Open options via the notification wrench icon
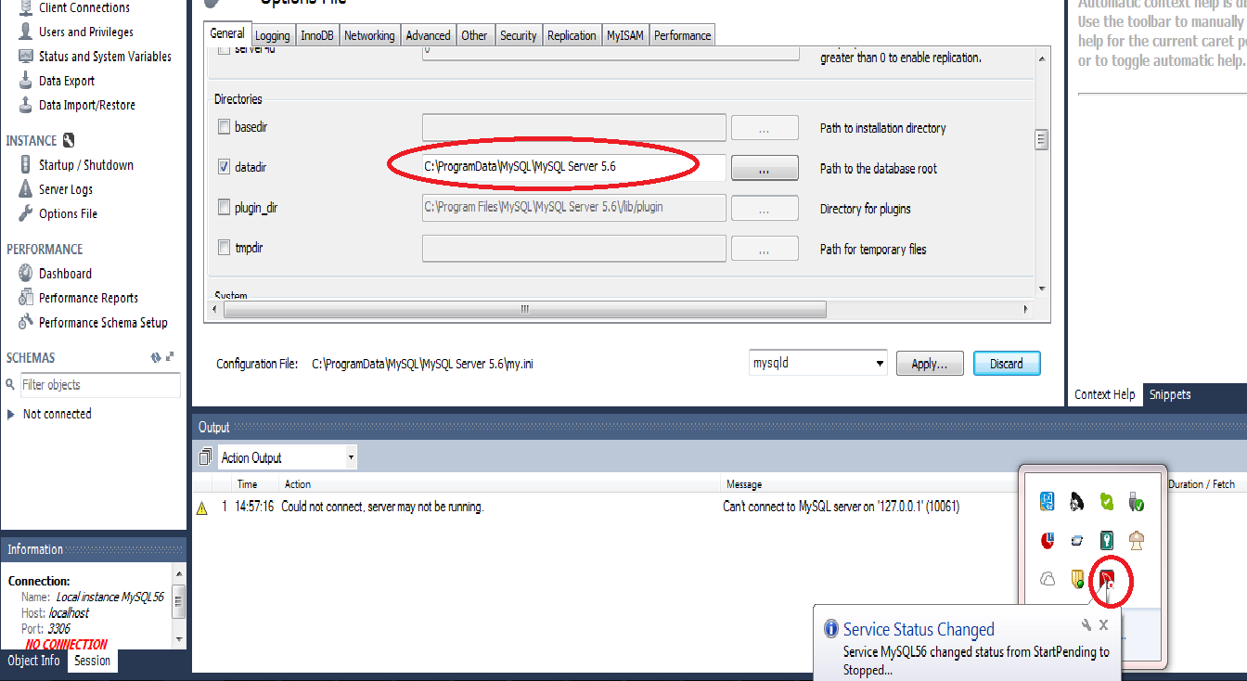This screenshot has width=1247, height=681. coord(1086,625)
